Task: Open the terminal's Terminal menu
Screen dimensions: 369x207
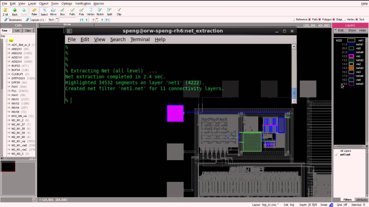Action: [x=140, y=39]
